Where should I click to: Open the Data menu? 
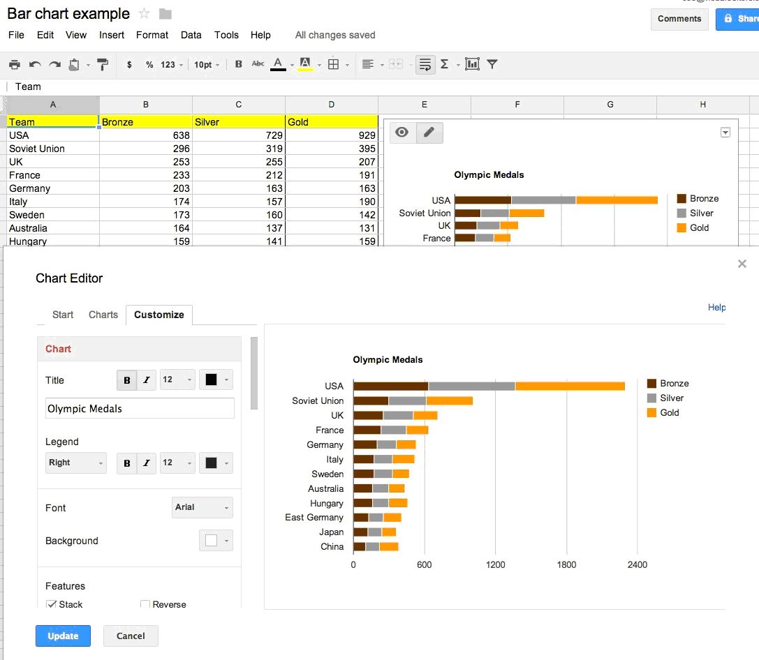(x=191, y=35)
